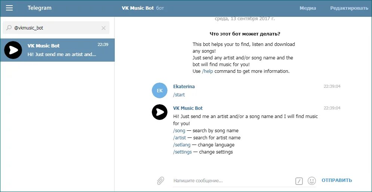Image resolution: width=372 pixels, height=192 pixels.
Task: Attach a file with paperclip icon
Action: [161, 181]
